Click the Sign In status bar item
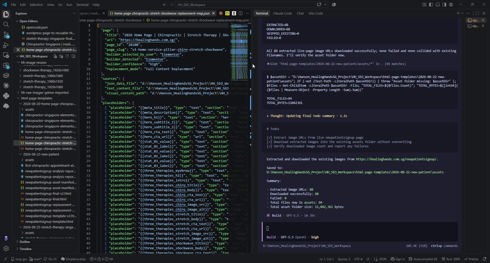The height and width of the screenshot is (263, 490). click(x=398, y=259)
